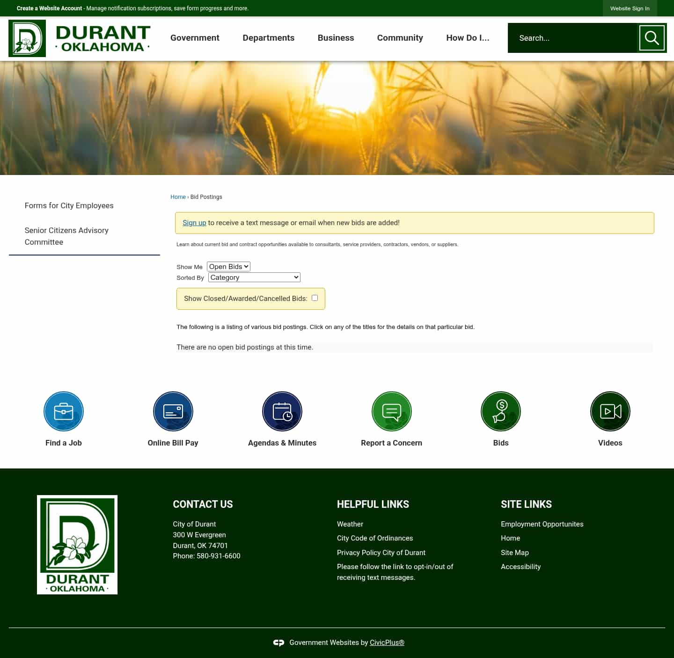Click the Find a Job briefcase icon

(x=63, y=411)
